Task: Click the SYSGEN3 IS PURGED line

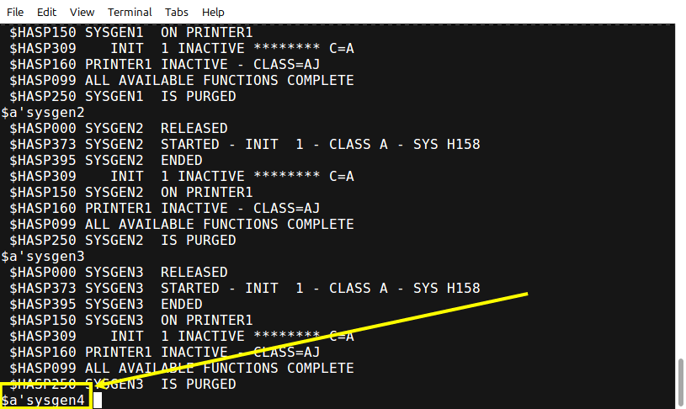Action: pos(123,384)
